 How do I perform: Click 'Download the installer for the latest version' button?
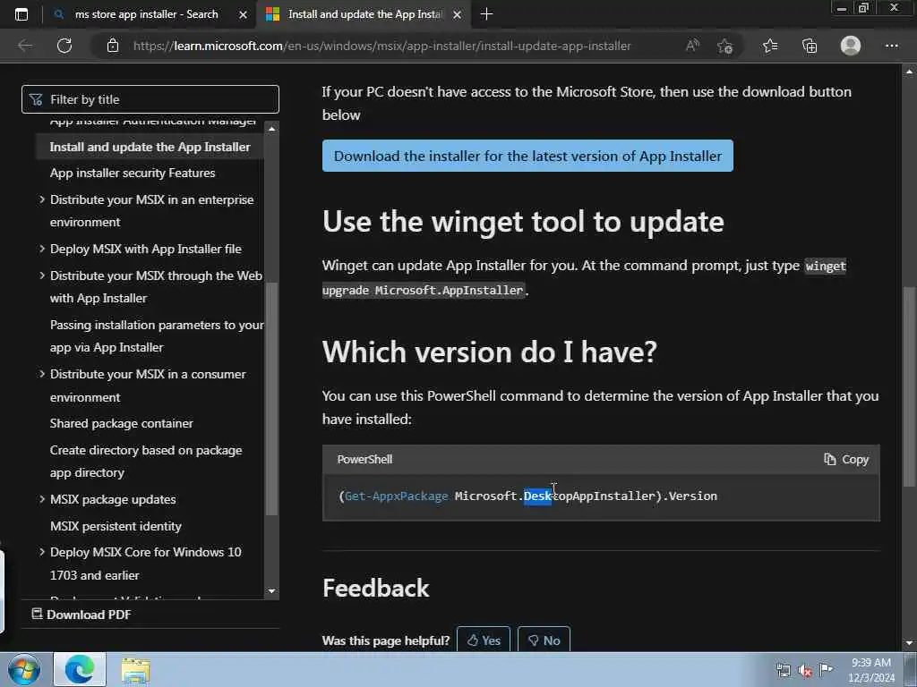tap(527, 156)
